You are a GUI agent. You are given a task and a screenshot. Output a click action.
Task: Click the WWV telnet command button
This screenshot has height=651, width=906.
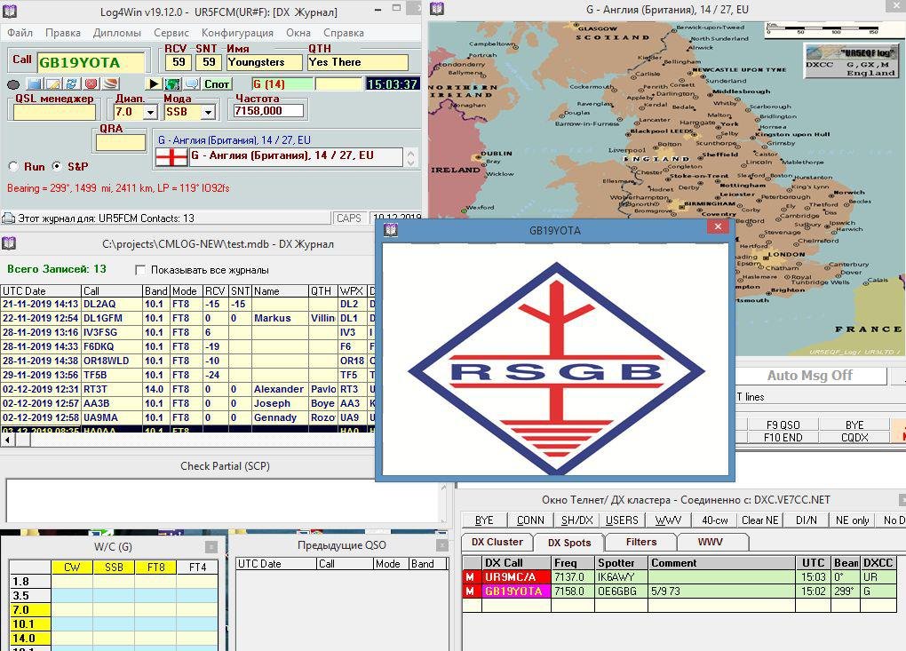click(x=668, y=520)
